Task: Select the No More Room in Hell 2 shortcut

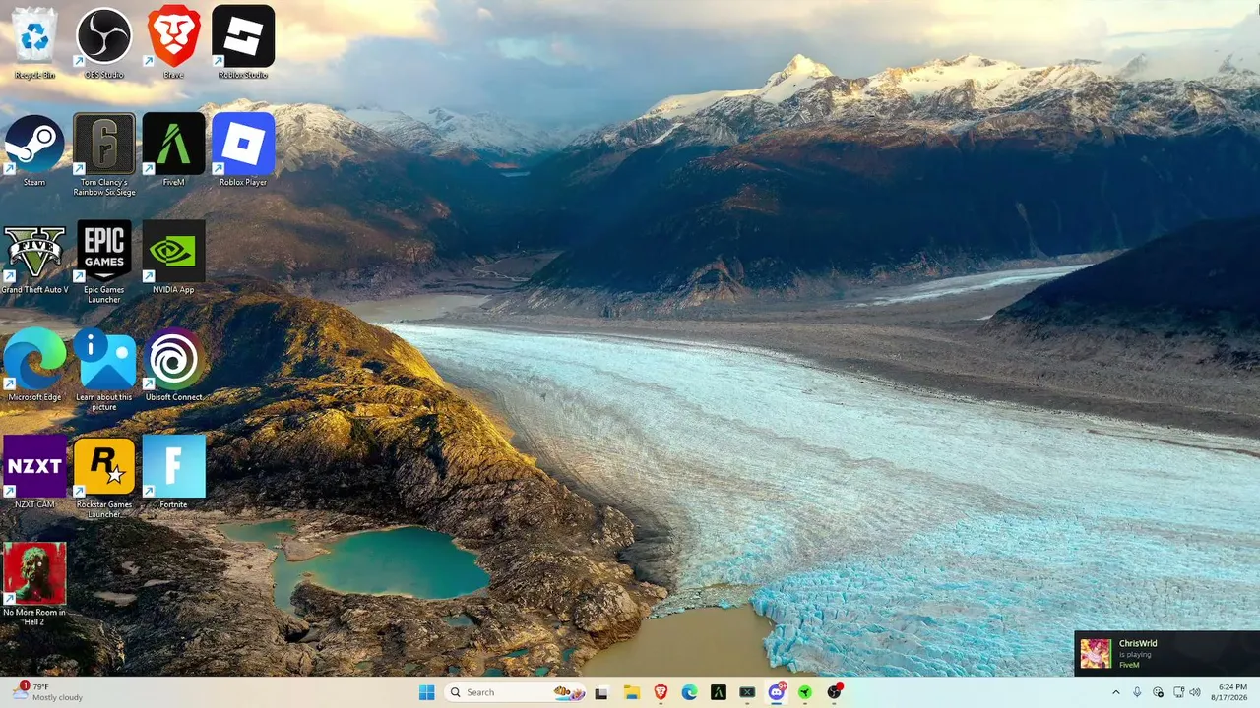Action: point(34,584)
